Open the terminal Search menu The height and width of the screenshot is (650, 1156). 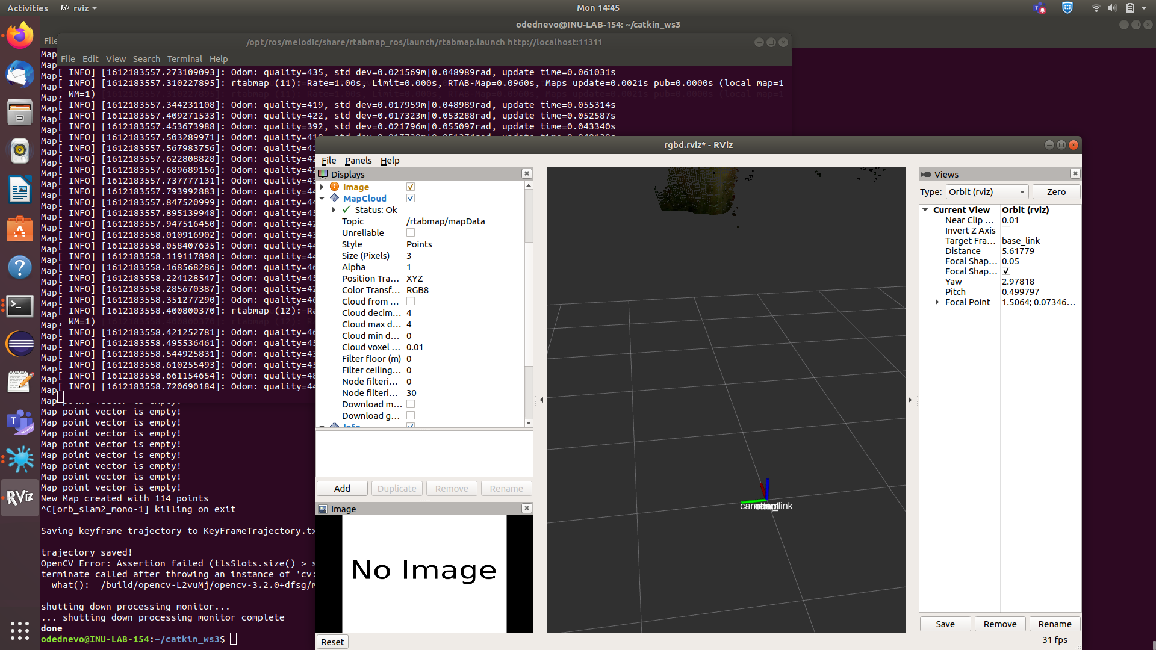pos(146,59)
